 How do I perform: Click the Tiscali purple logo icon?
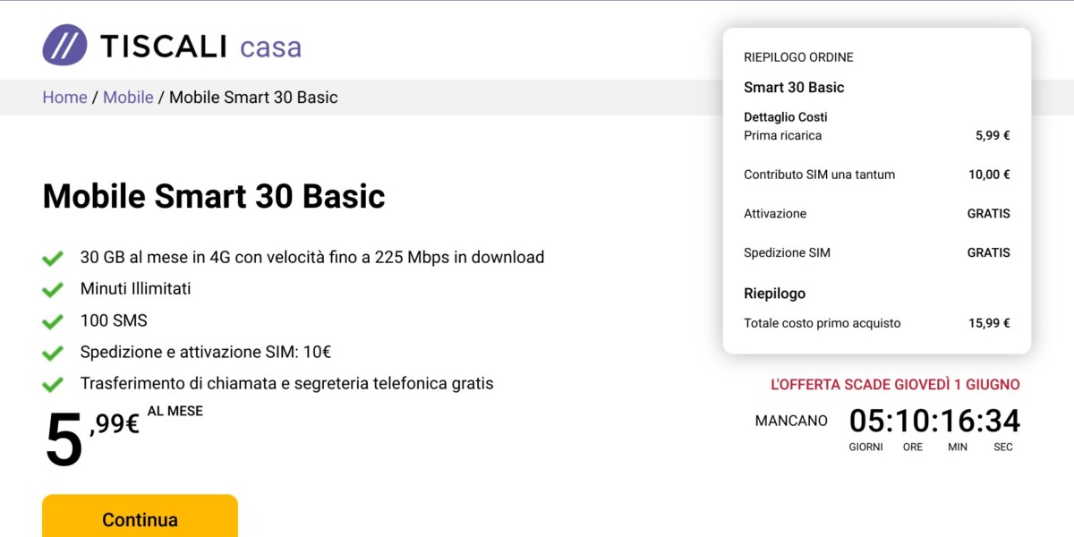(64, 45)
